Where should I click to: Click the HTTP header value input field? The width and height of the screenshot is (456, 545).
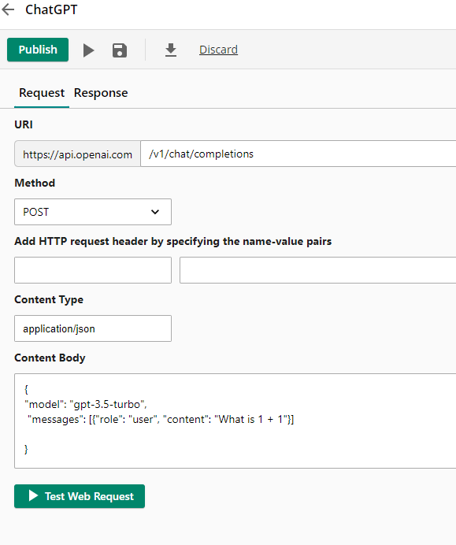click(x=317, y=270)
